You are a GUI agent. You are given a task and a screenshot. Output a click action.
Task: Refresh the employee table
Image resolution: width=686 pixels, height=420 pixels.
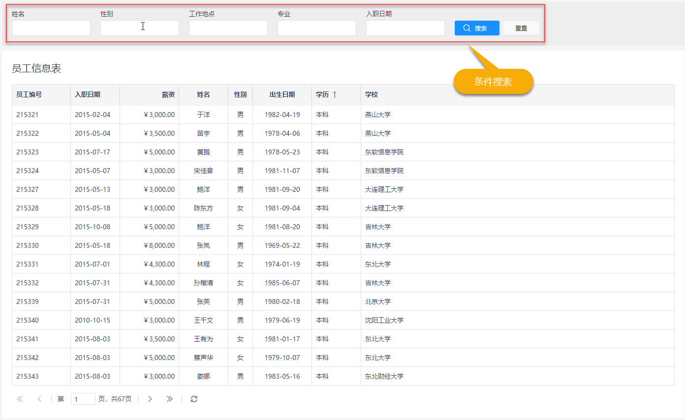pos(194,399)
